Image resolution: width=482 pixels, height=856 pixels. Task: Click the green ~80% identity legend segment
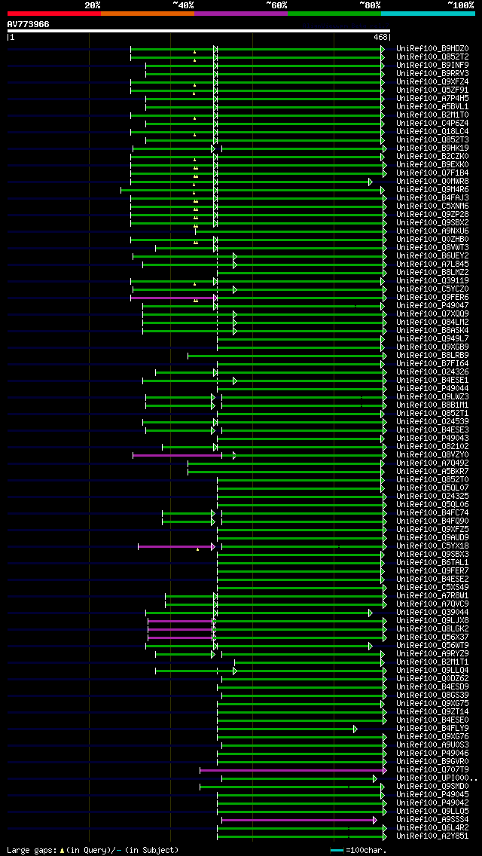[334, 13]
